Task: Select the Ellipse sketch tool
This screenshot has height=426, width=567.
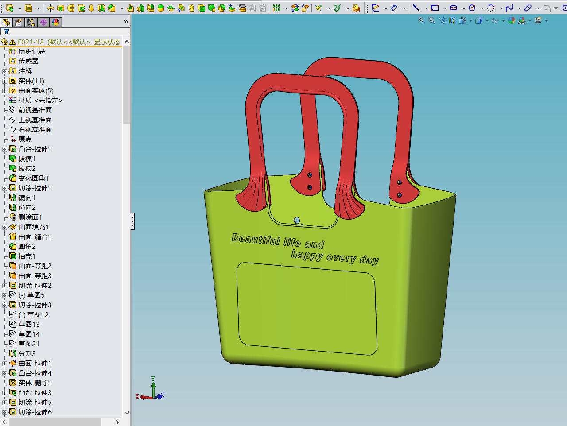Action: (528, 8)
